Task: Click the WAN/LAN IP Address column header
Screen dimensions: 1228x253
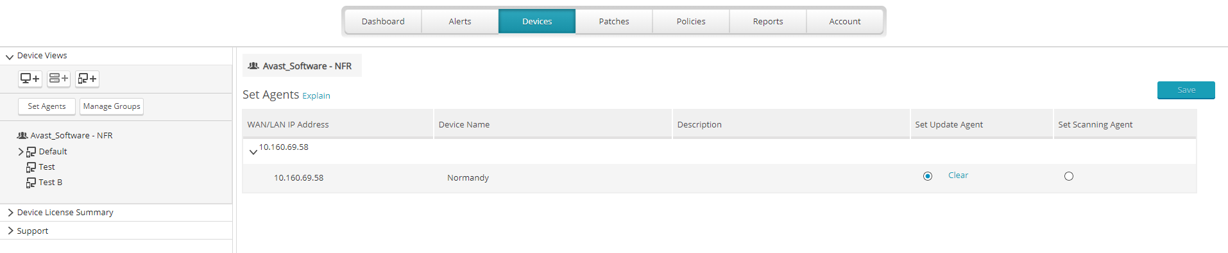Action: pyautogui.click(x=337, y=124)
